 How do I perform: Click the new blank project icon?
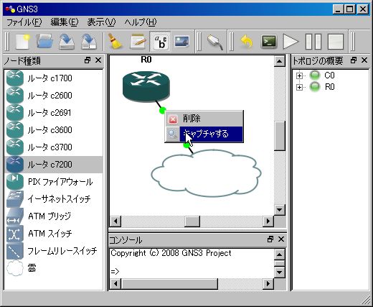point(23,42)
